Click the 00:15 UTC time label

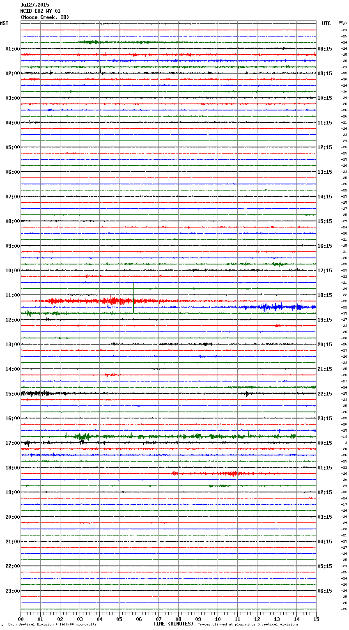(325, 443)
